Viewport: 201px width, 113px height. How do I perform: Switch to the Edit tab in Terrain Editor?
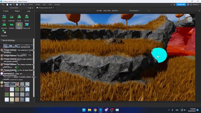[29, 11]
